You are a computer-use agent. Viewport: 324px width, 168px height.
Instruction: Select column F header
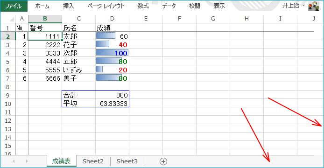[x=179, y=19]
